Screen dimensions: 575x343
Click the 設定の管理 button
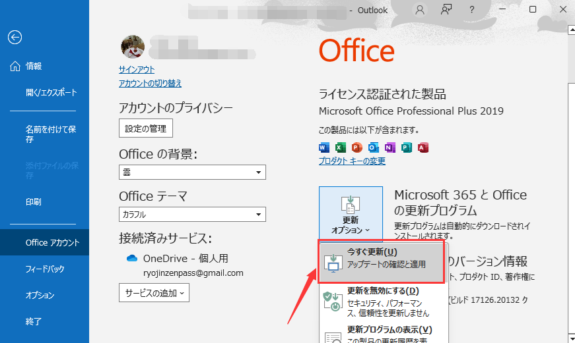(146, 128)
